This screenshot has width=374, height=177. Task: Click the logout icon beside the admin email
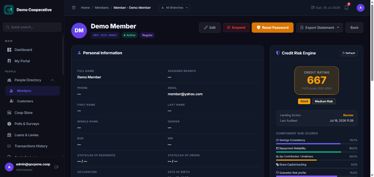[57, 167]
